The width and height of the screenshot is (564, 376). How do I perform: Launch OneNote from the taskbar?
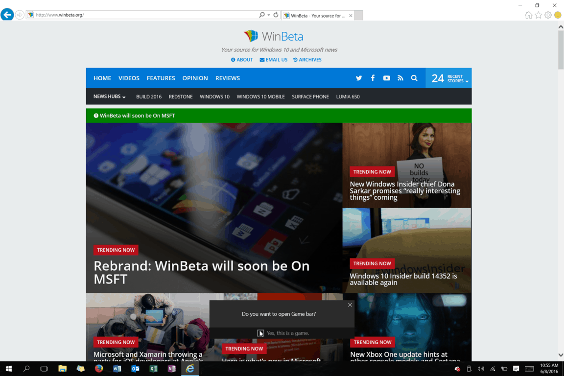[x=172, y=369]
